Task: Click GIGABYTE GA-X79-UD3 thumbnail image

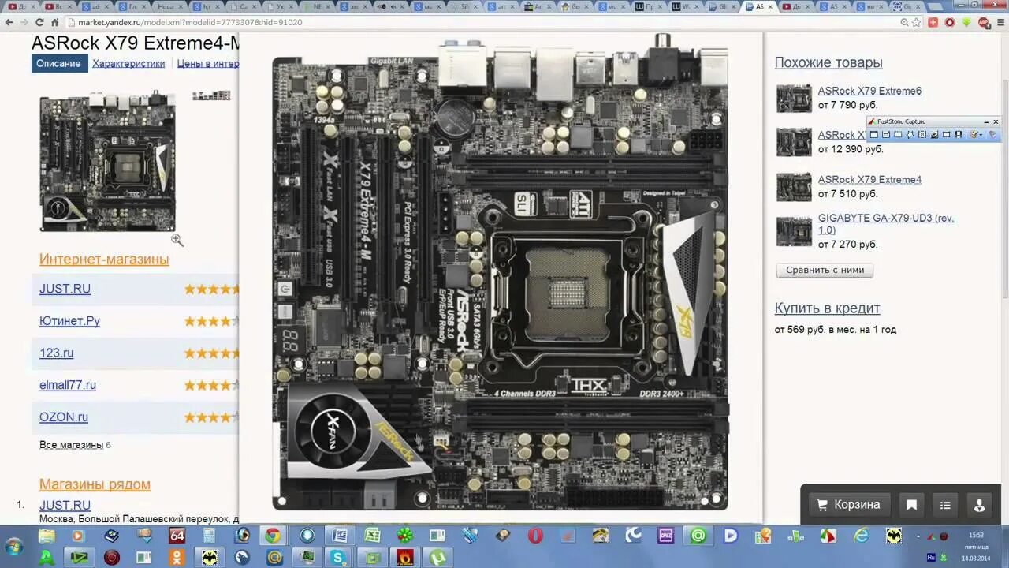Action: 794,231
